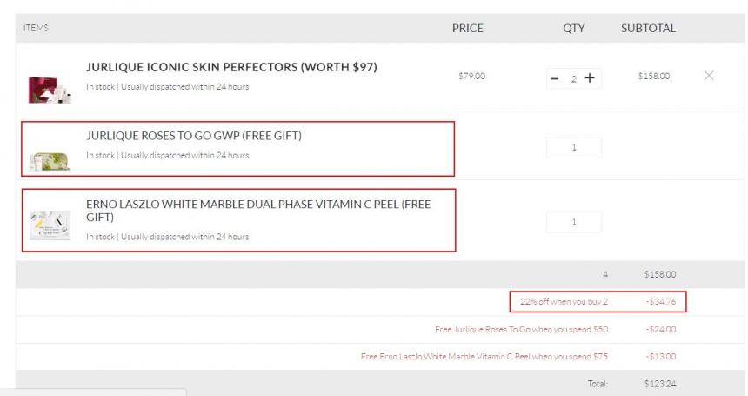Select the SUBTOTAL column header
The image size is (748, 396).
(x=648, y=28)
